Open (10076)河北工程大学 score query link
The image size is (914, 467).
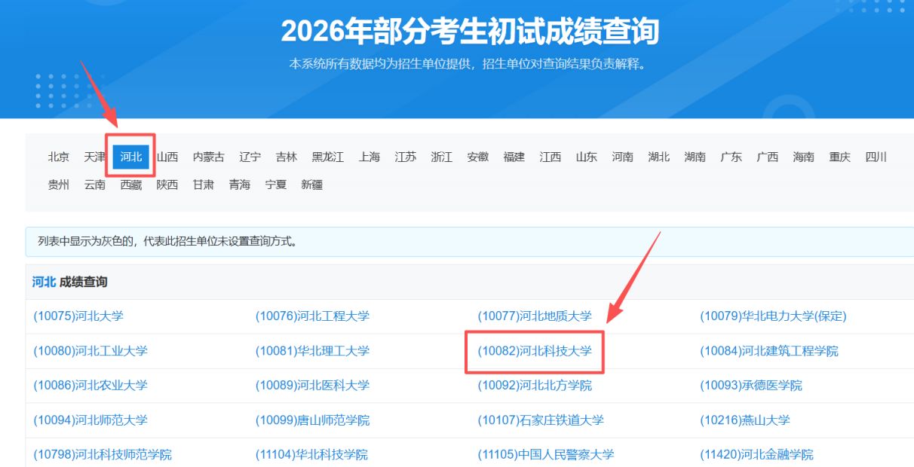312,316
